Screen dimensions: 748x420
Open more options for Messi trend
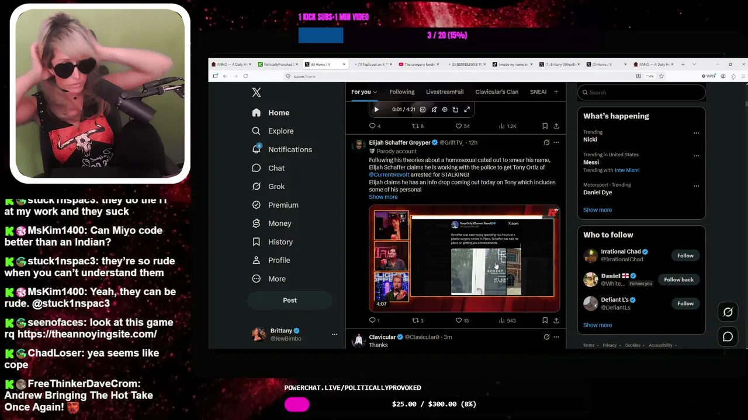(x=696, y=156)
